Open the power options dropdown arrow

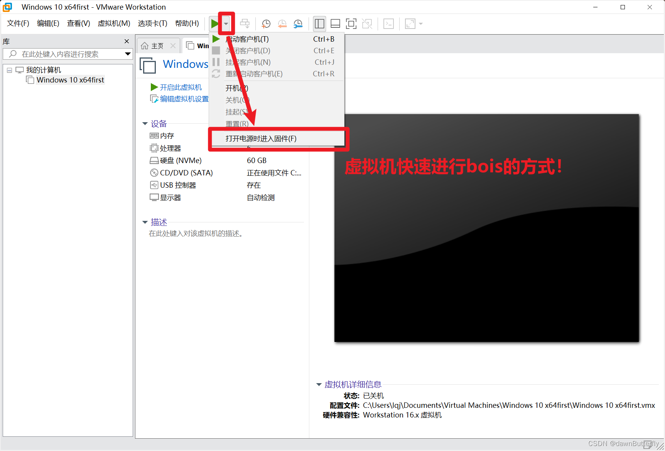[226, 24]
